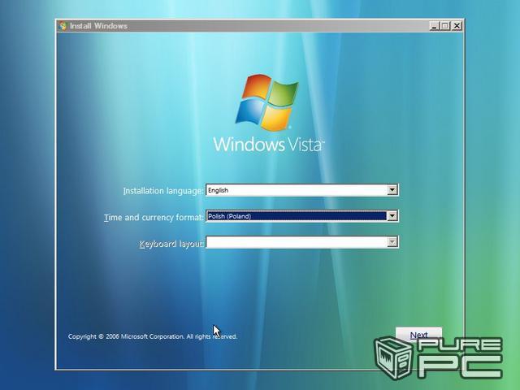The width and height of the screenshot is (520, 390).
Task: Click the Installation language label
Action: (162, 191)
